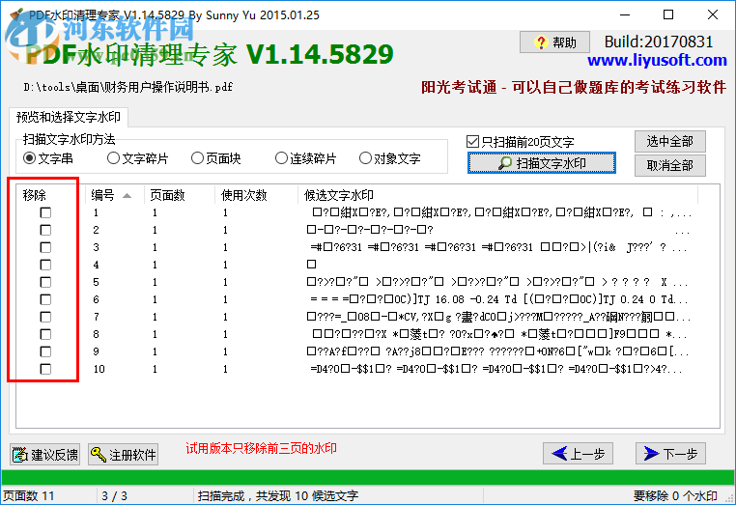Image resolution: width=736 pixels, height=505 pixels.
Task: Click the notepad icon on feedback button
Action: (x=19, y=455)
